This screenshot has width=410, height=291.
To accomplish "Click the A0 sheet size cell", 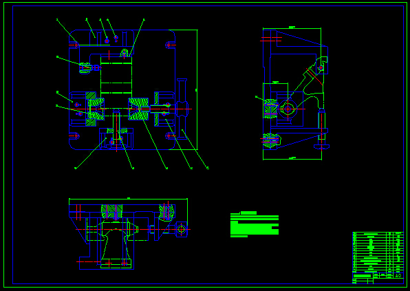I will pyautogui.click(x=398, y=276).
